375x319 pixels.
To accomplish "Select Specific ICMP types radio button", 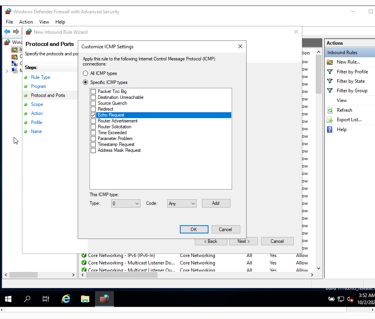I will tap(85, 82).
